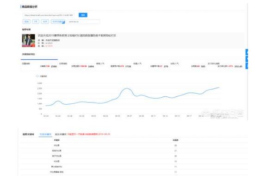Open the date picker showing 2019-04 date

click(x=83, y=22)
